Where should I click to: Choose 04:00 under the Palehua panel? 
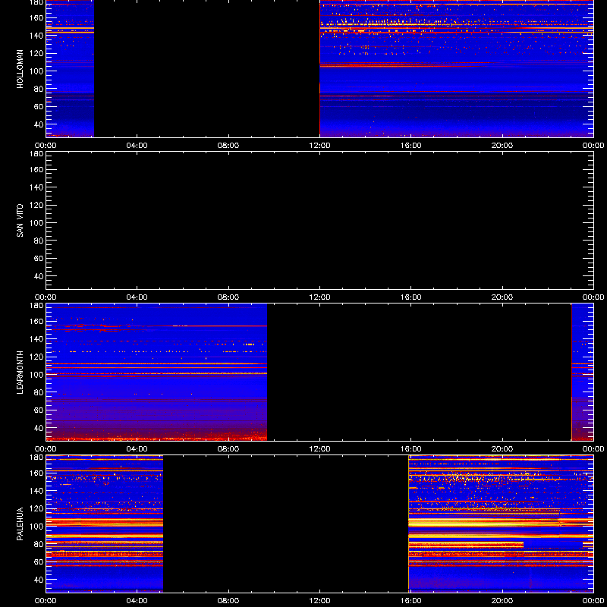[137, 601]
